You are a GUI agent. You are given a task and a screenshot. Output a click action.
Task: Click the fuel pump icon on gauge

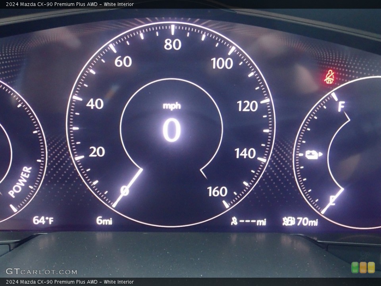point(314,155)
